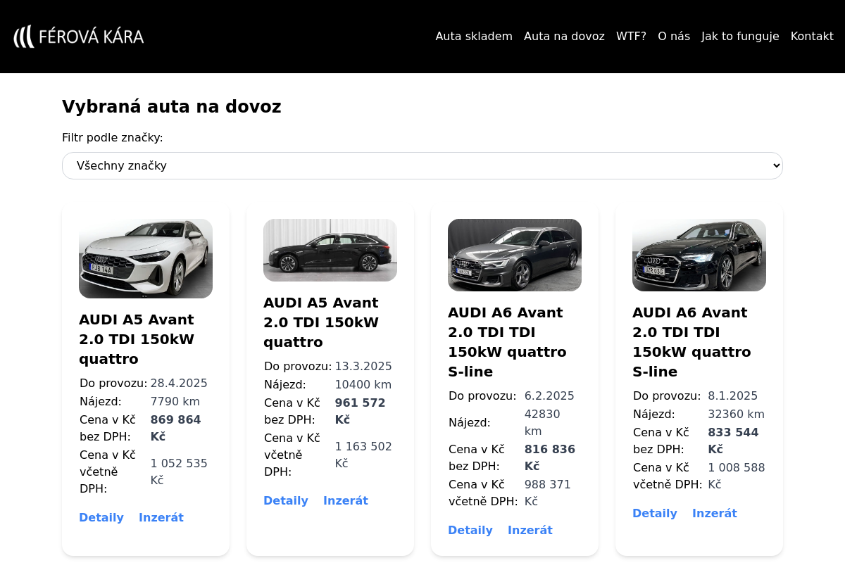Open Inzerát for the 7790 km Audi A5
Screen dimensions: 845x563
161,518
